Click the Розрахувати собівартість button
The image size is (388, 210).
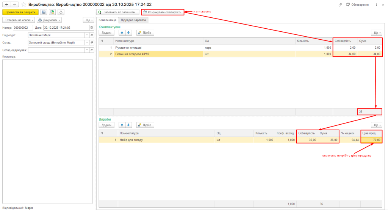click(163, 12)
